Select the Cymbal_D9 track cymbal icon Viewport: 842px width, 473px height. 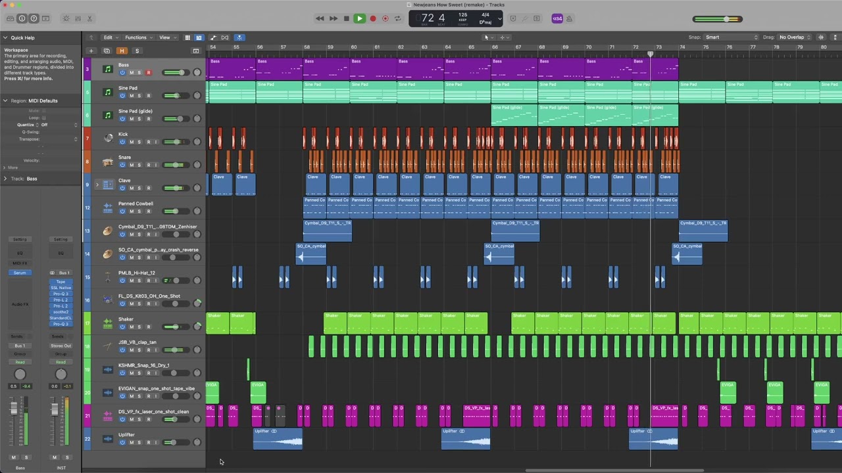coord(108,231)
